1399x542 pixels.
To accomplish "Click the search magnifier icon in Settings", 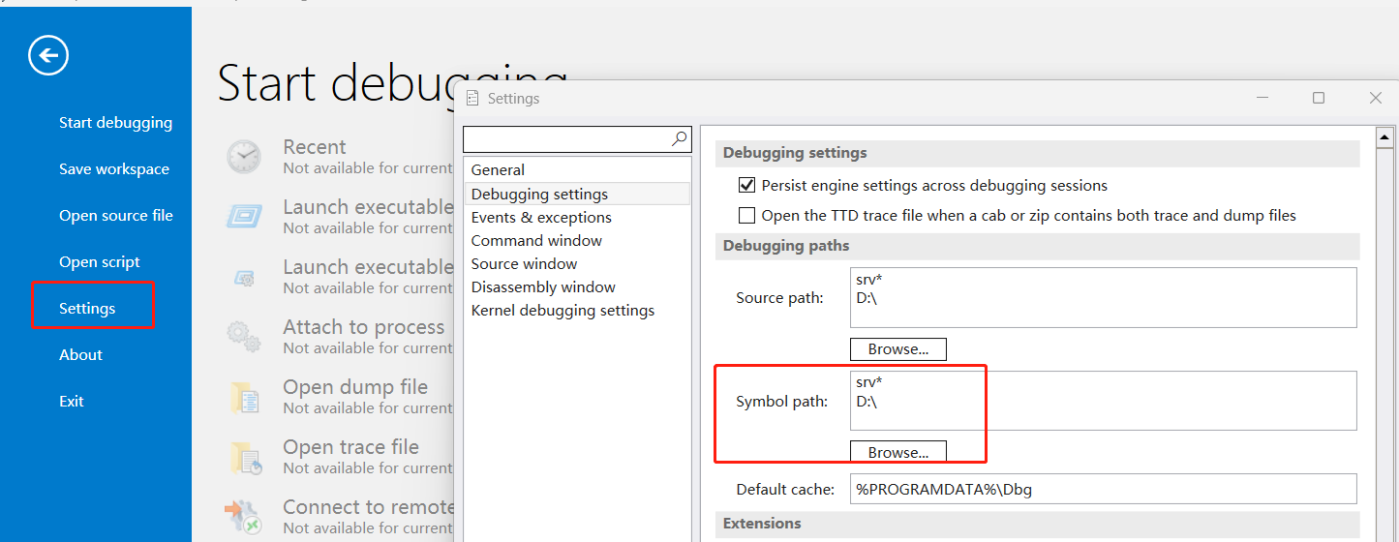I will [x=680, y=139].
